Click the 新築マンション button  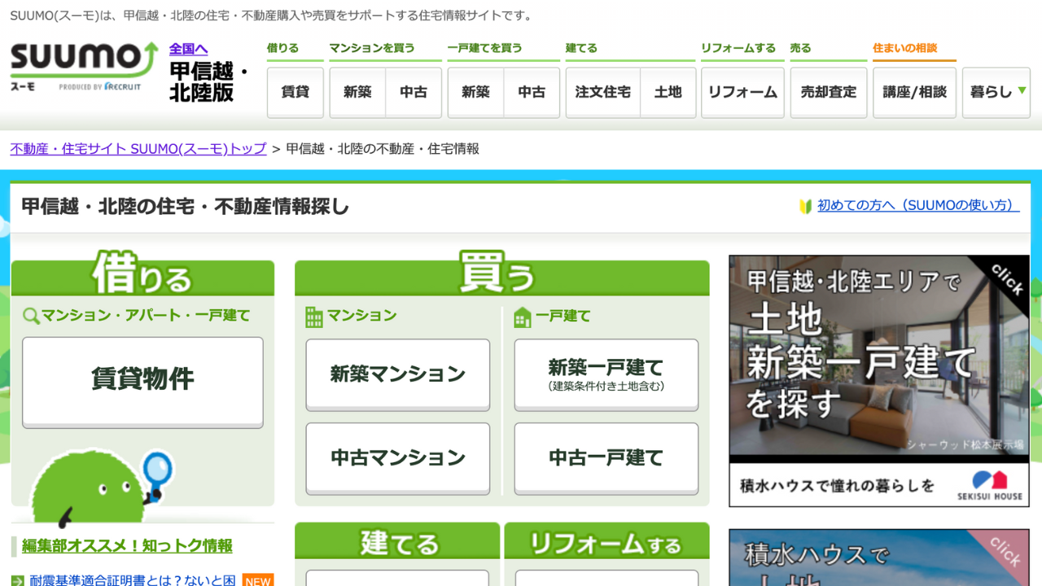398,374
